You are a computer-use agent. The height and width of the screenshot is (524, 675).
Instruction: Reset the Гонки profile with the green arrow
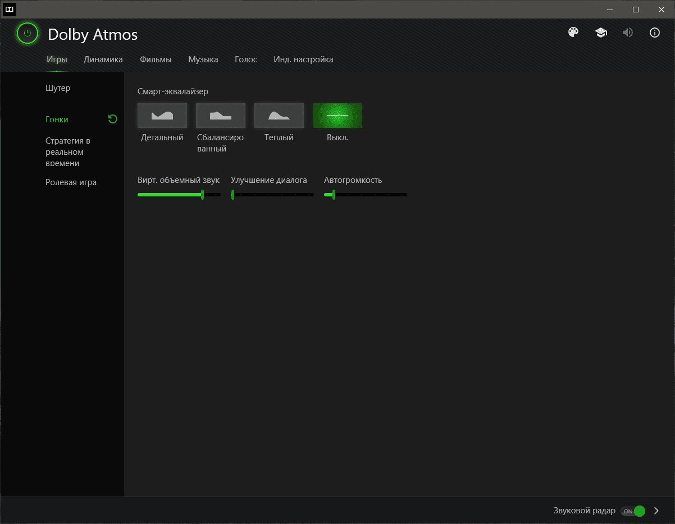[113, 119]
